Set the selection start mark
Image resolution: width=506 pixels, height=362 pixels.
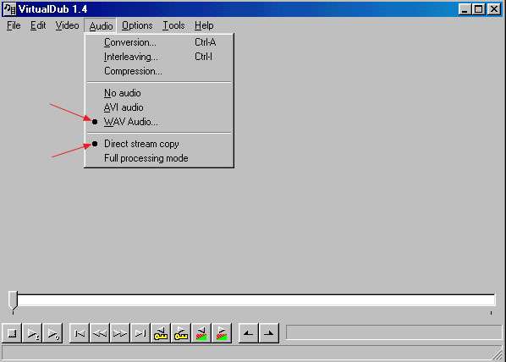pyautogui.click(x=248, y=333)
